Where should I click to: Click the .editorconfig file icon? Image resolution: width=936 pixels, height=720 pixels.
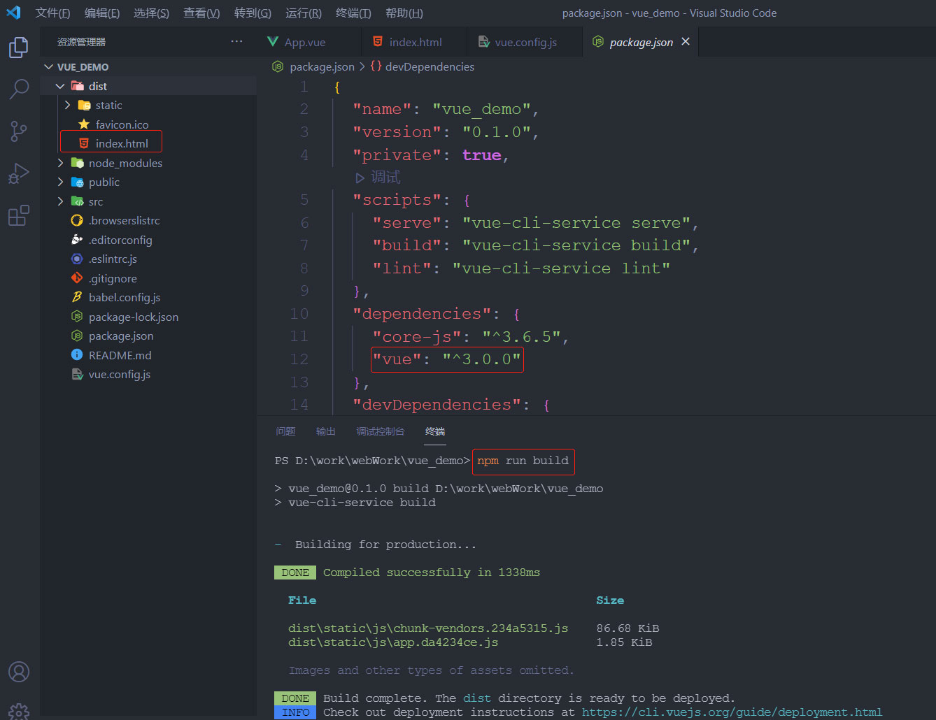click(x=77, y=240)
